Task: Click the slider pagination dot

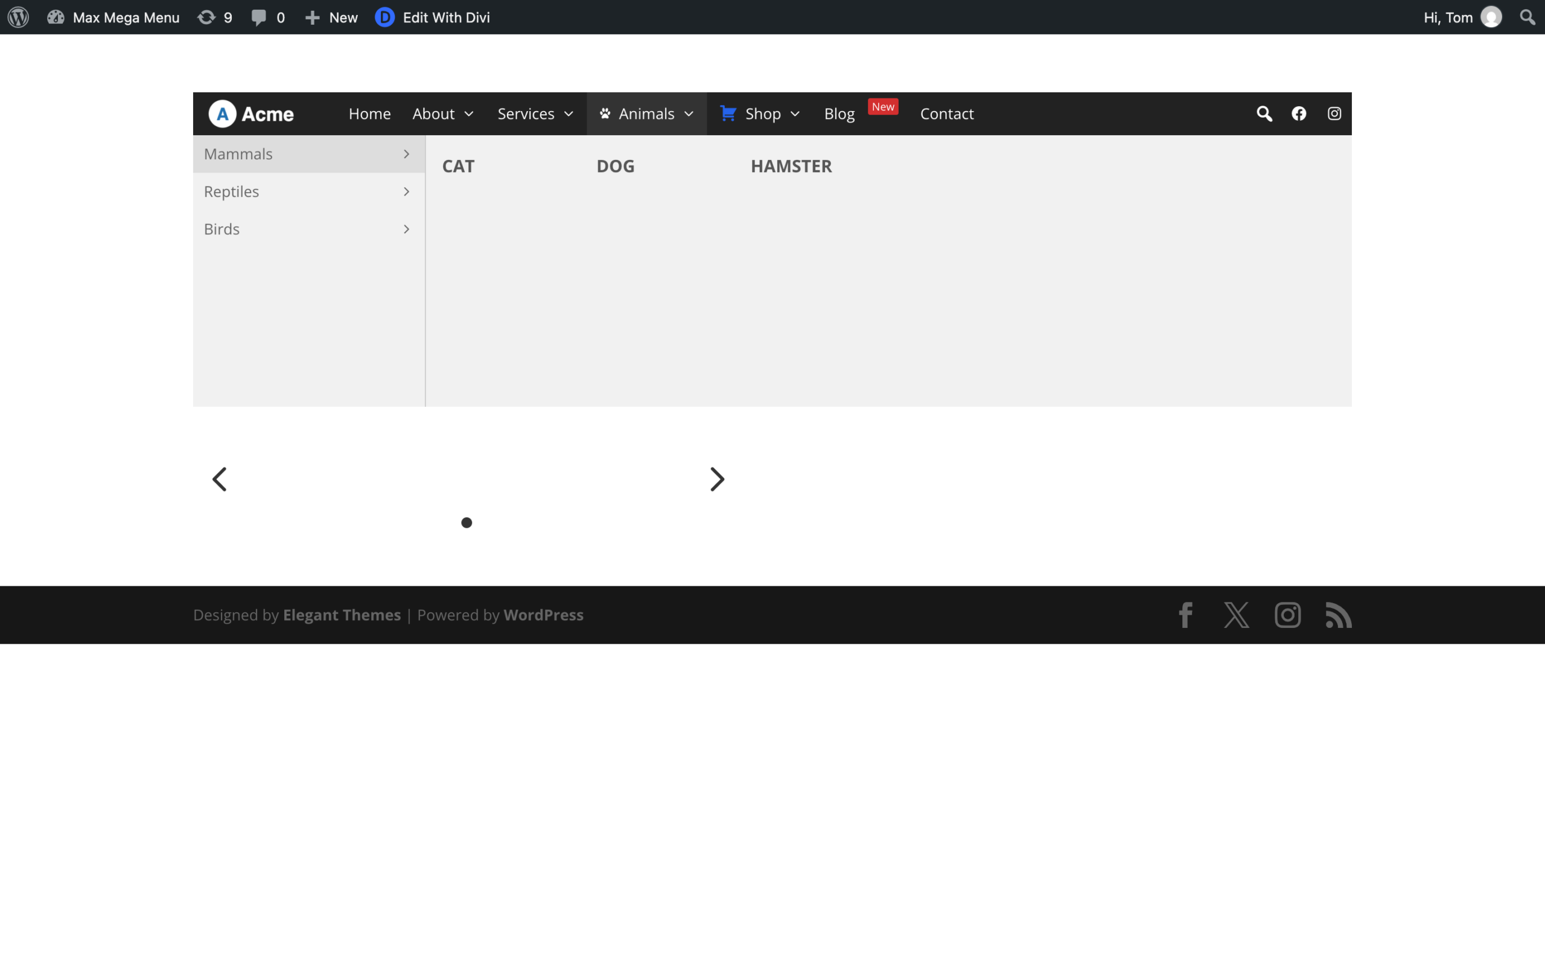Action: click(x=467, y=523)
